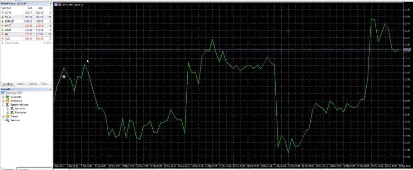
Task: Click the TSLA direction arrow icon
Action: (x=3, y=17)
